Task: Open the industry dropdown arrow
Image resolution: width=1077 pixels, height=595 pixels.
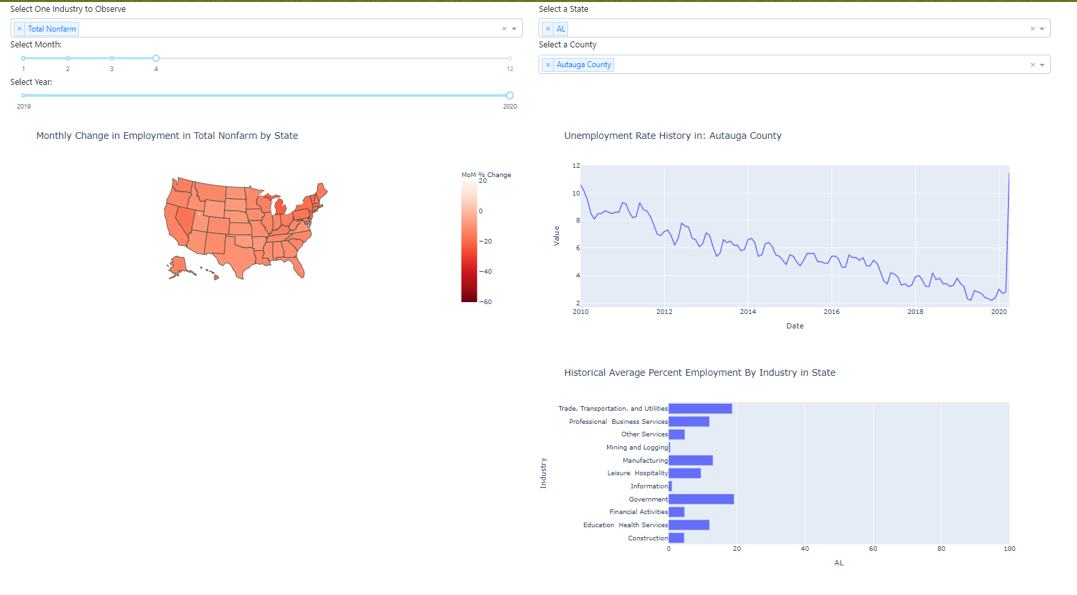Action: point(515,28)
